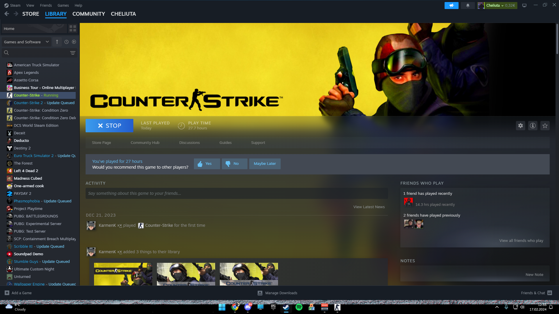Click the page vertical scrollbar

[557, 39]
